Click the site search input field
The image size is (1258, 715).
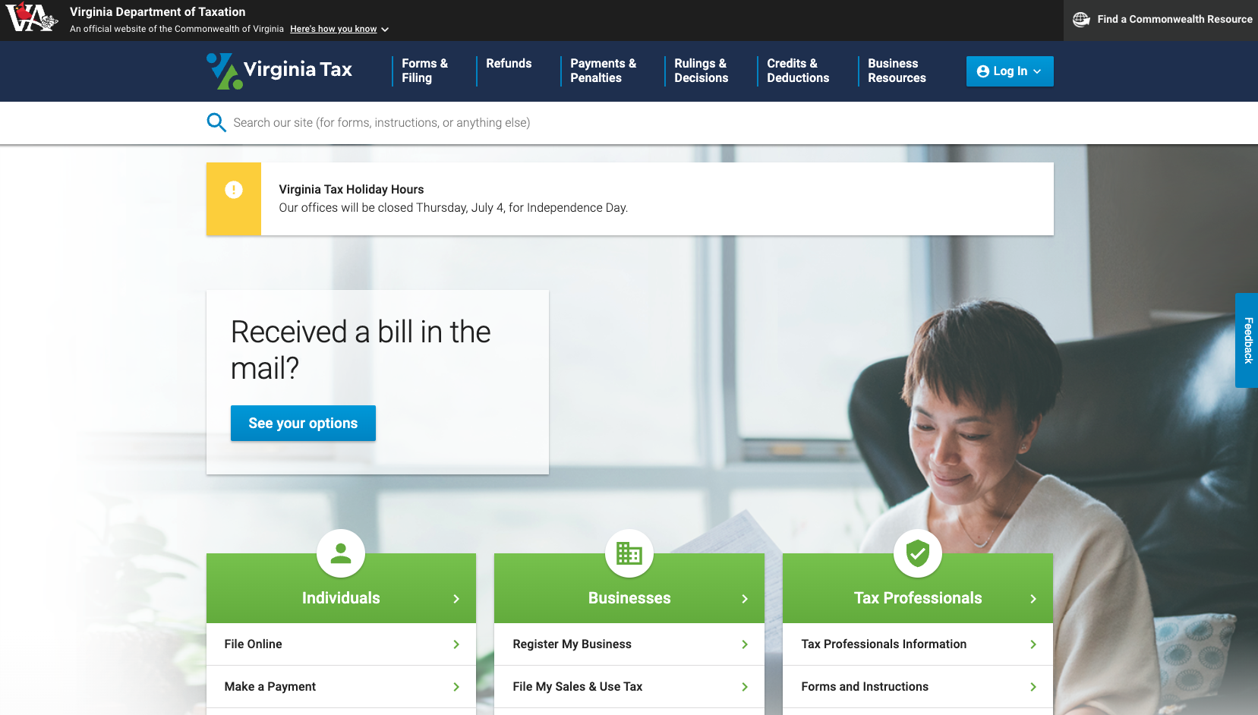642,123
